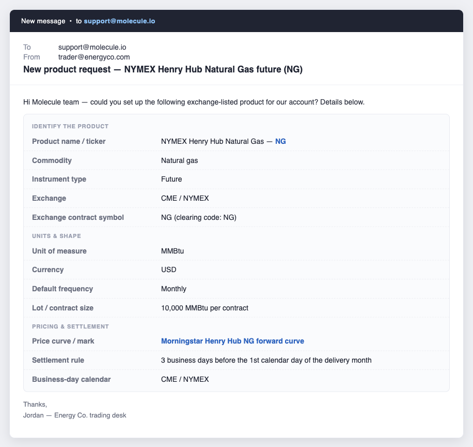
Task: Click Business-day calendar value 'CME / NYMEX'
Action: 185,379
